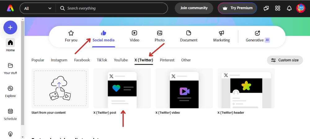Select the For you category
The width and height of the screenshot is (310, 139).
pos(71,36)
